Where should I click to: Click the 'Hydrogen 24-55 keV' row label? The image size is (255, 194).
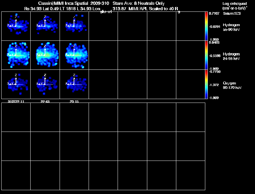pyautogui.click(x=231, y=56)
